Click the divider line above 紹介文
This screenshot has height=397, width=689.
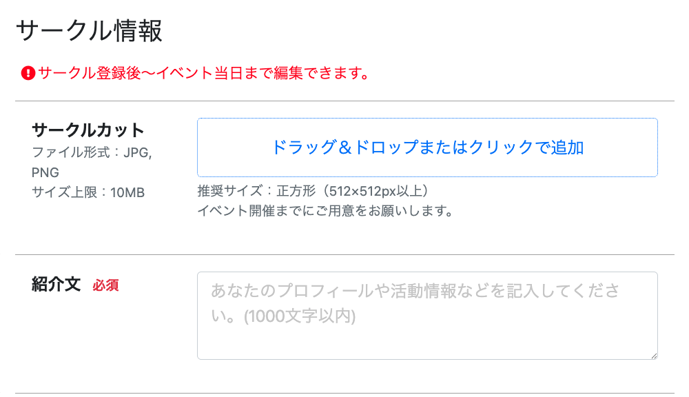[344, 254]
